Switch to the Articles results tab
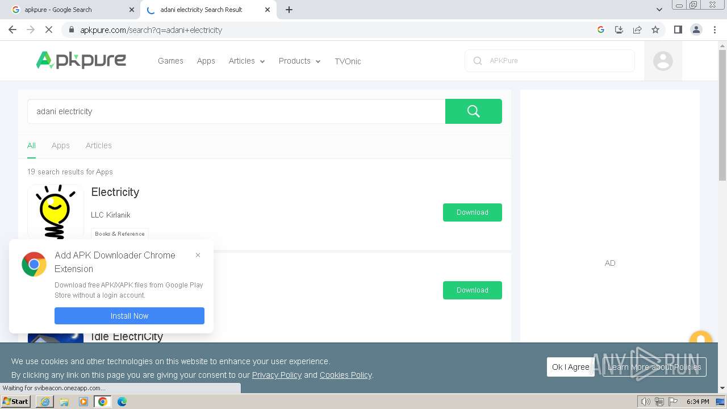Image resolution: width=727 pixels, height=409 pixels. click(x=98, y=145)
